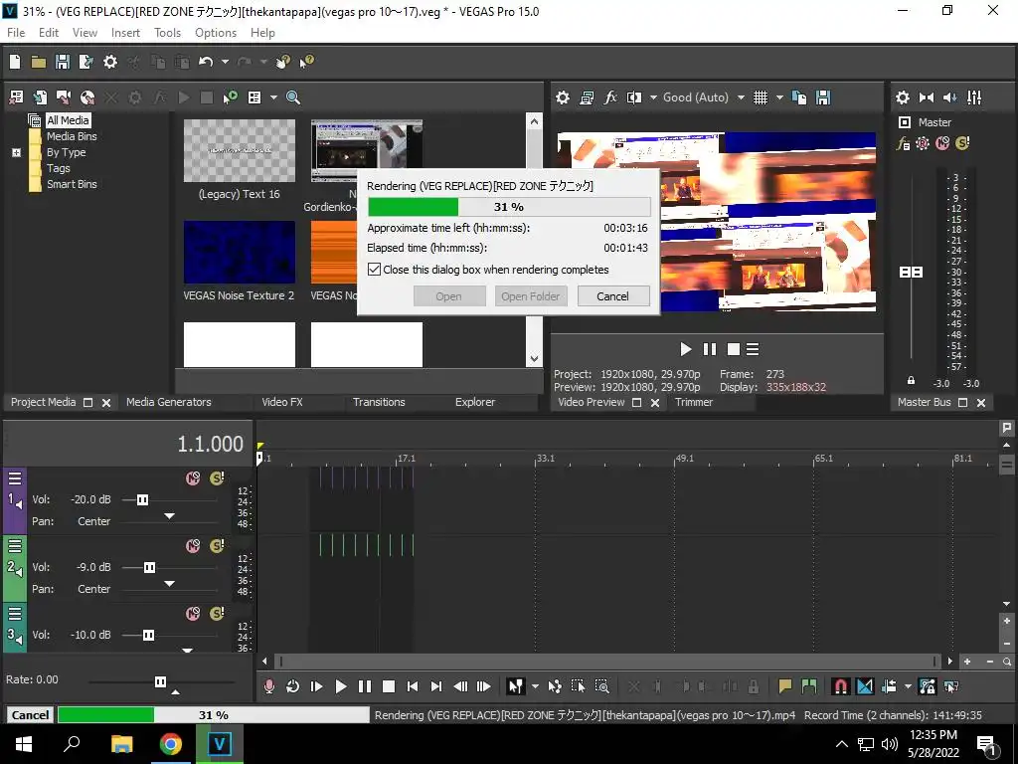Open the File menu
The height and width of the screenshot is (764, 1018).
click(16, 33)
